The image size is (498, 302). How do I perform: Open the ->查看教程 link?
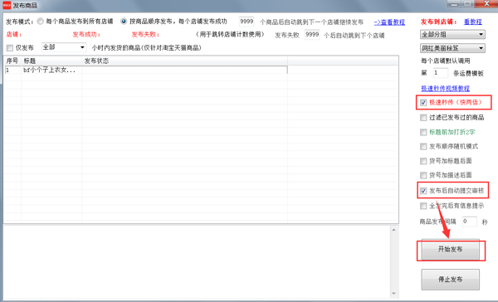(389, 22)
